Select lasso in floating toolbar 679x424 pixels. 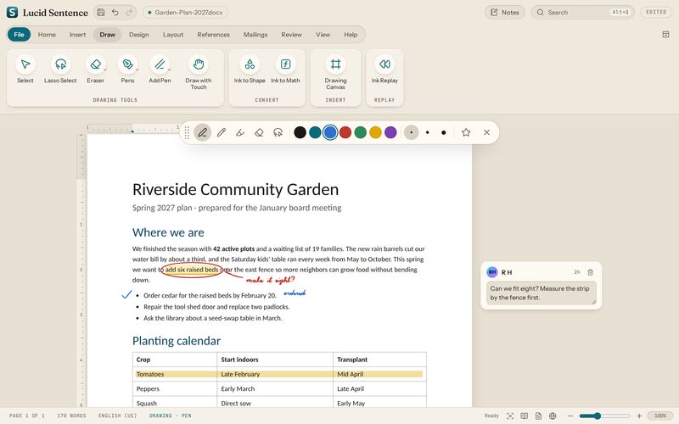278,132
